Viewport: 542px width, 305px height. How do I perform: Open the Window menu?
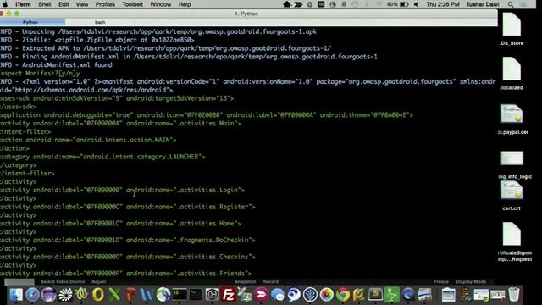160,4
